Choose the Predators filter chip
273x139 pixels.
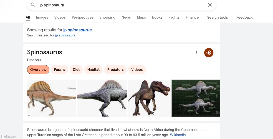115,69
